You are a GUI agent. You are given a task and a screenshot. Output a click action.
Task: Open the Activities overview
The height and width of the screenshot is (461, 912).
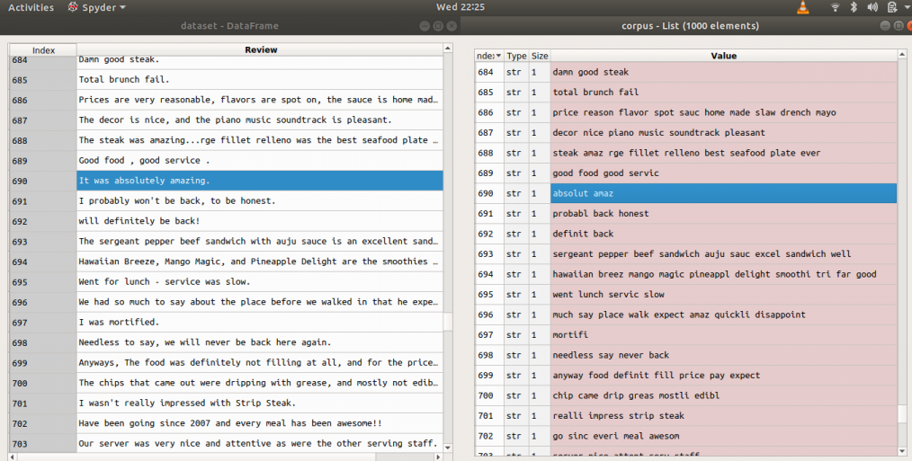31,7
